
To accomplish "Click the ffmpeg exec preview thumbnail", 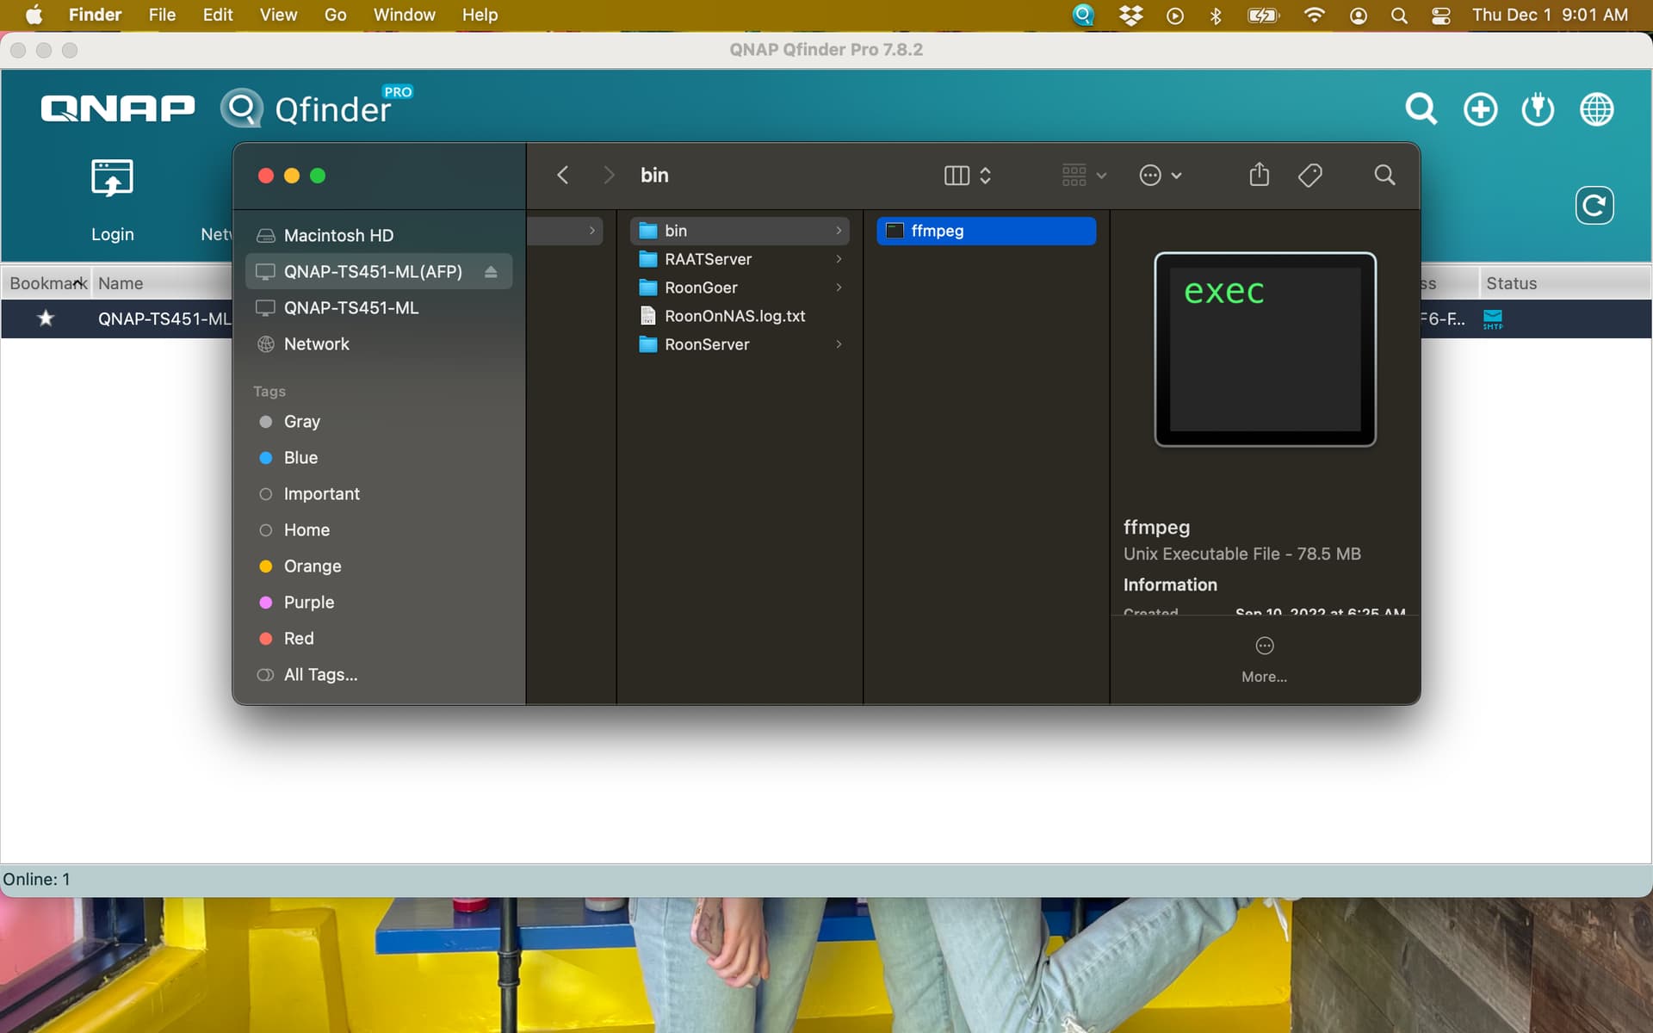I will 1265,349.
